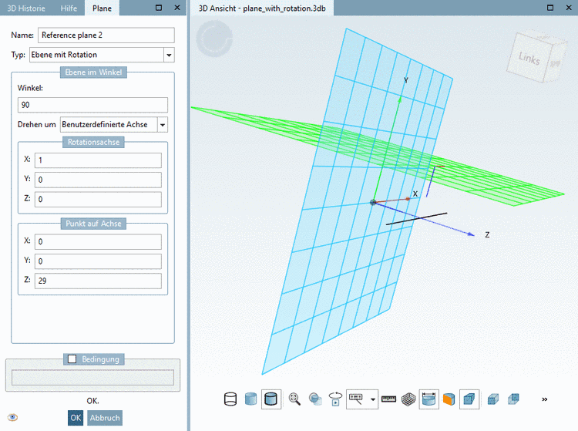Close the 3D Ansicht panel

(x=569, y=8)
